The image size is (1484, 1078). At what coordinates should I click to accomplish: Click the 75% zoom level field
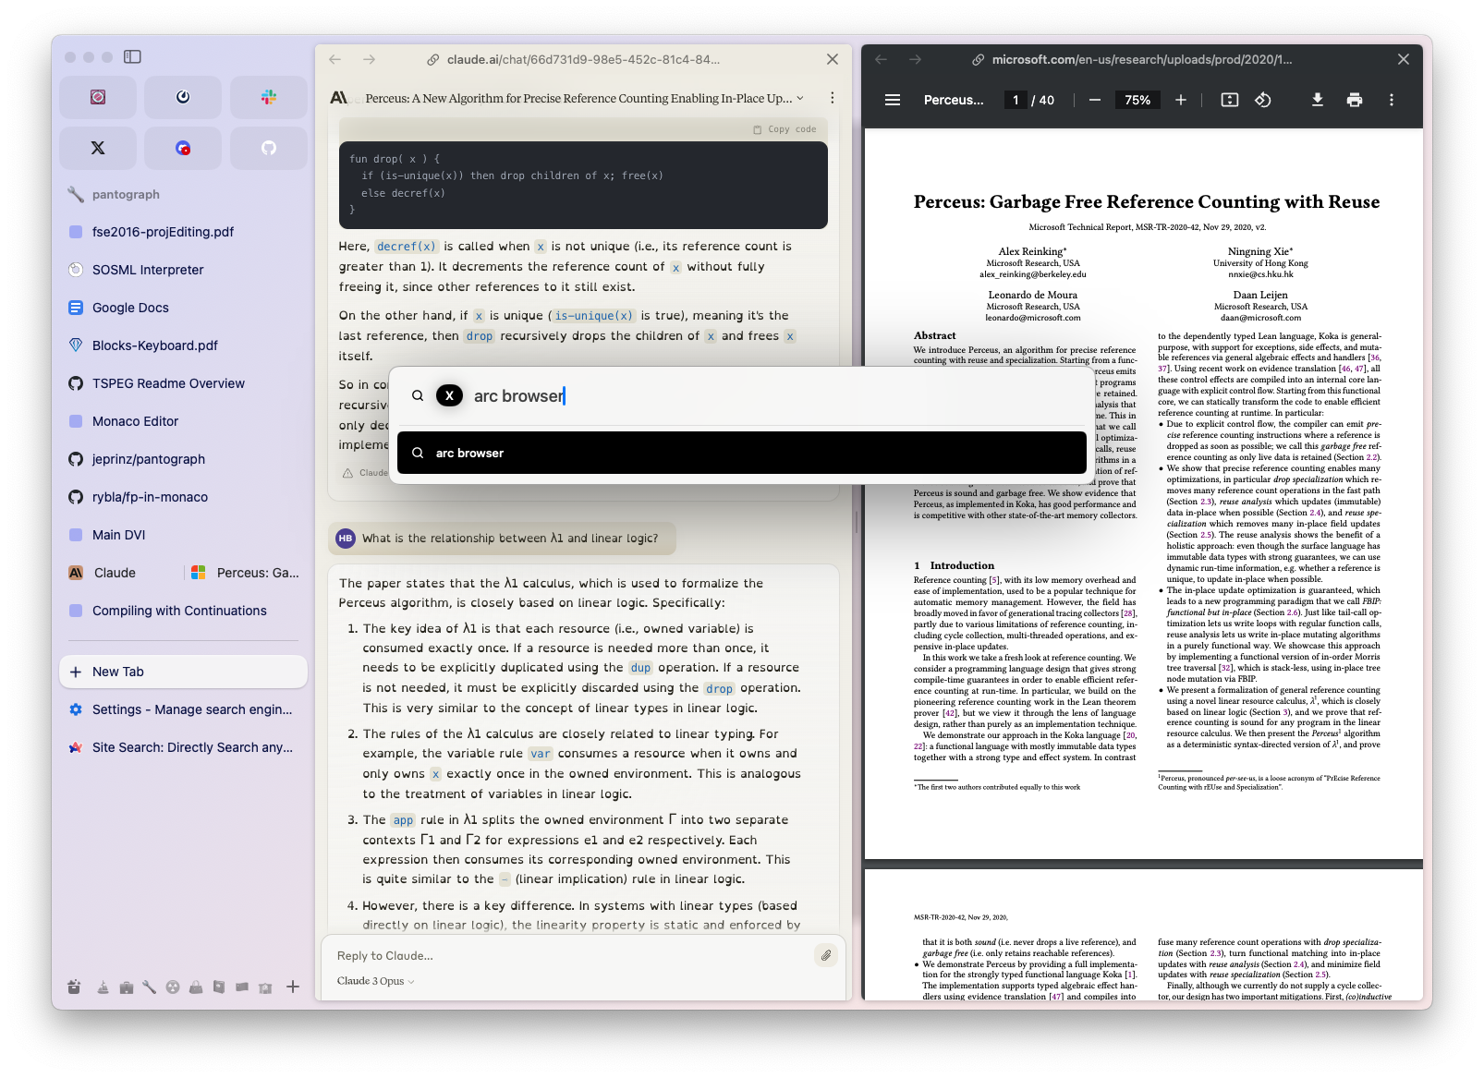tap(1137, 100)
